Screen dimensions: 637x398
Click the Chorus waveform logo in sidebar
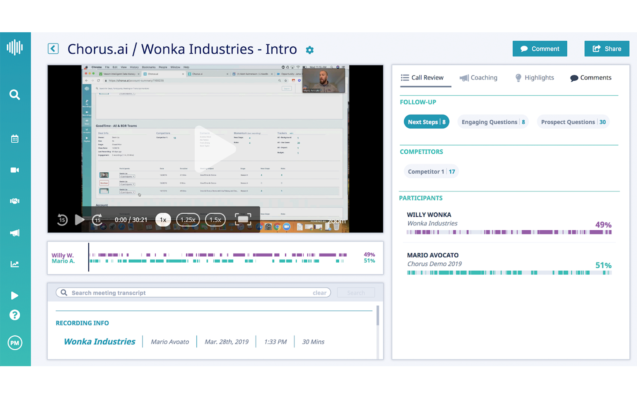[x=15, y=47]
